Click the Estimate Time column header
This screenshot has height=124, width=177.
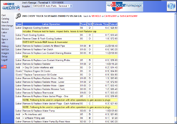coord(101,24)
